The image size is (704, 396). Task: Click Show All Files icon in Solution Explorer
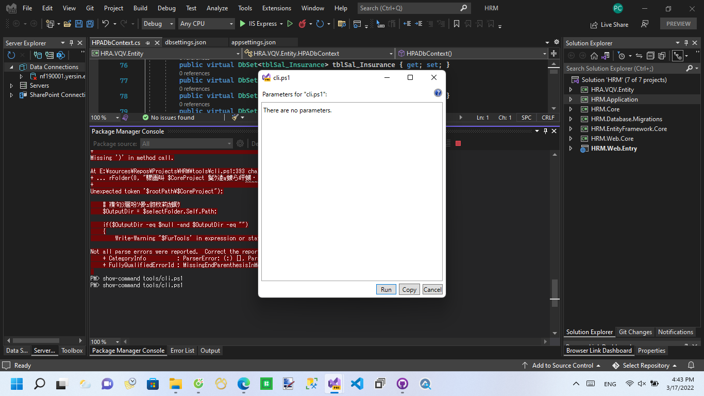pyautogui.click(x=661, y=56)
